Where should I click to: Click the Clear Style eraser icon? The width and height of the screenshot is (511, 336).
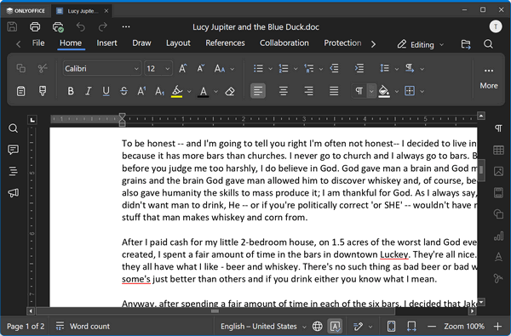coord(230,91)
